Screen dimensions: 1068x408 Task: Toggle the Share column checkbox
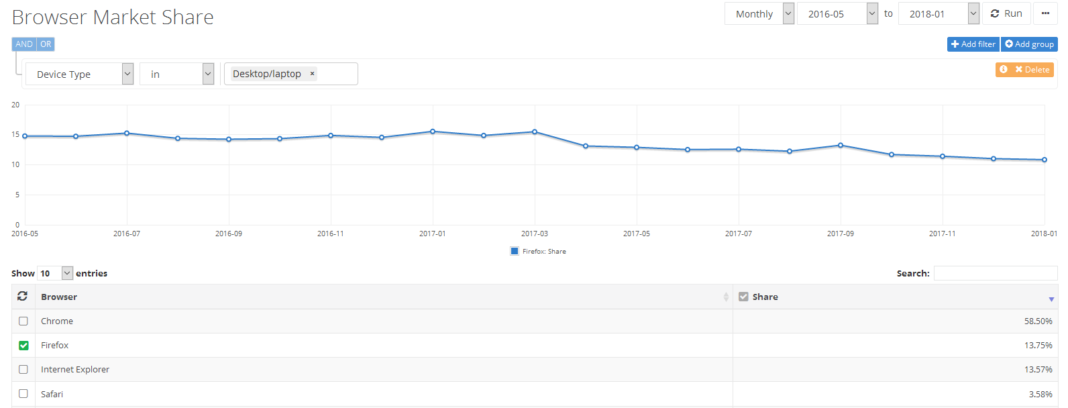pyautogui.click(x=743, y=297)
